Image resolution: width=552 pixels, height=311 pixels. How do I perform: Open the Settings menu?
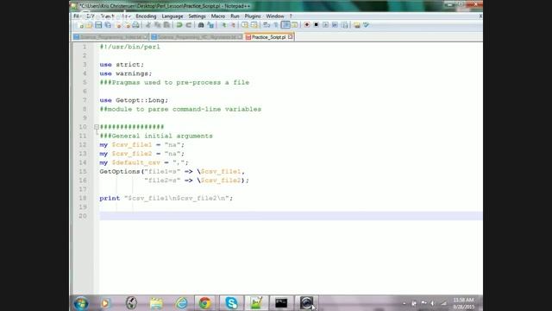pyautogui.click(x=197, y=16)
